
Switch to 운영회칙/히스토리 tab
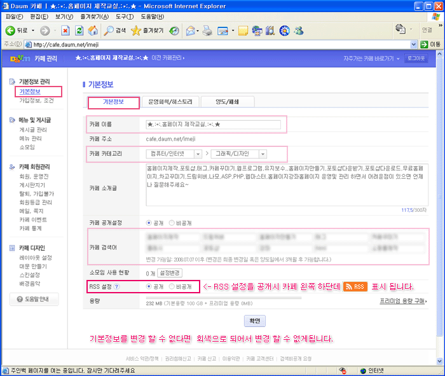pyautogui.click(x=174, y=102)
